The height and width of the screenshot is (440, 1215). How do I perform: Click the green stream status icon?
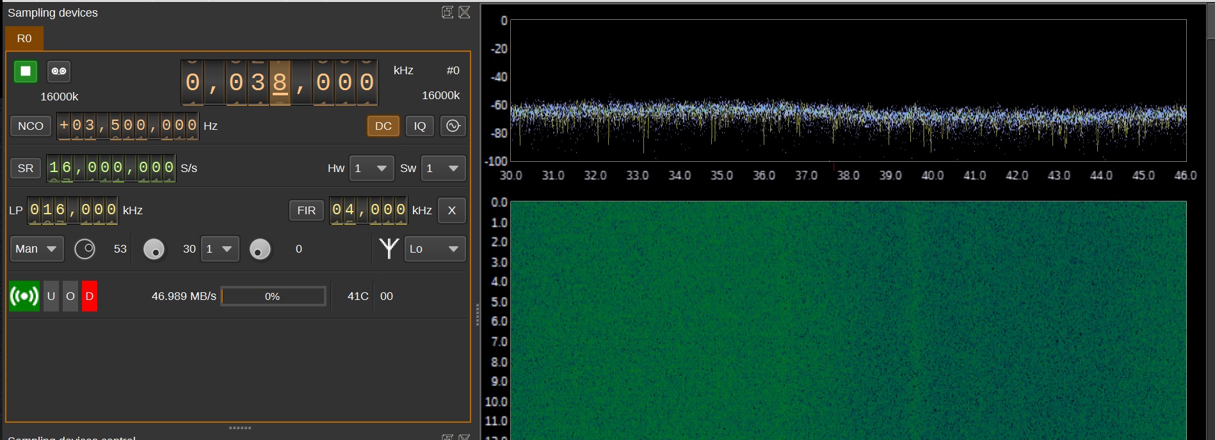pos(24,296)
